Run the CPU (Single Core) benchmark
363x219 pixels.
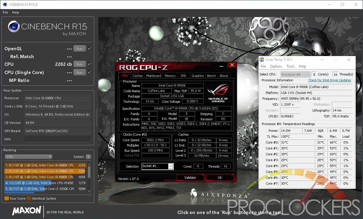(x=79, y=73)
